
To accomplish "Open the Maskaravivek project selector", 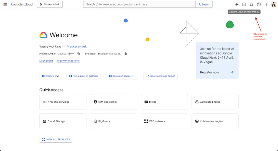I will coord(50,4).
